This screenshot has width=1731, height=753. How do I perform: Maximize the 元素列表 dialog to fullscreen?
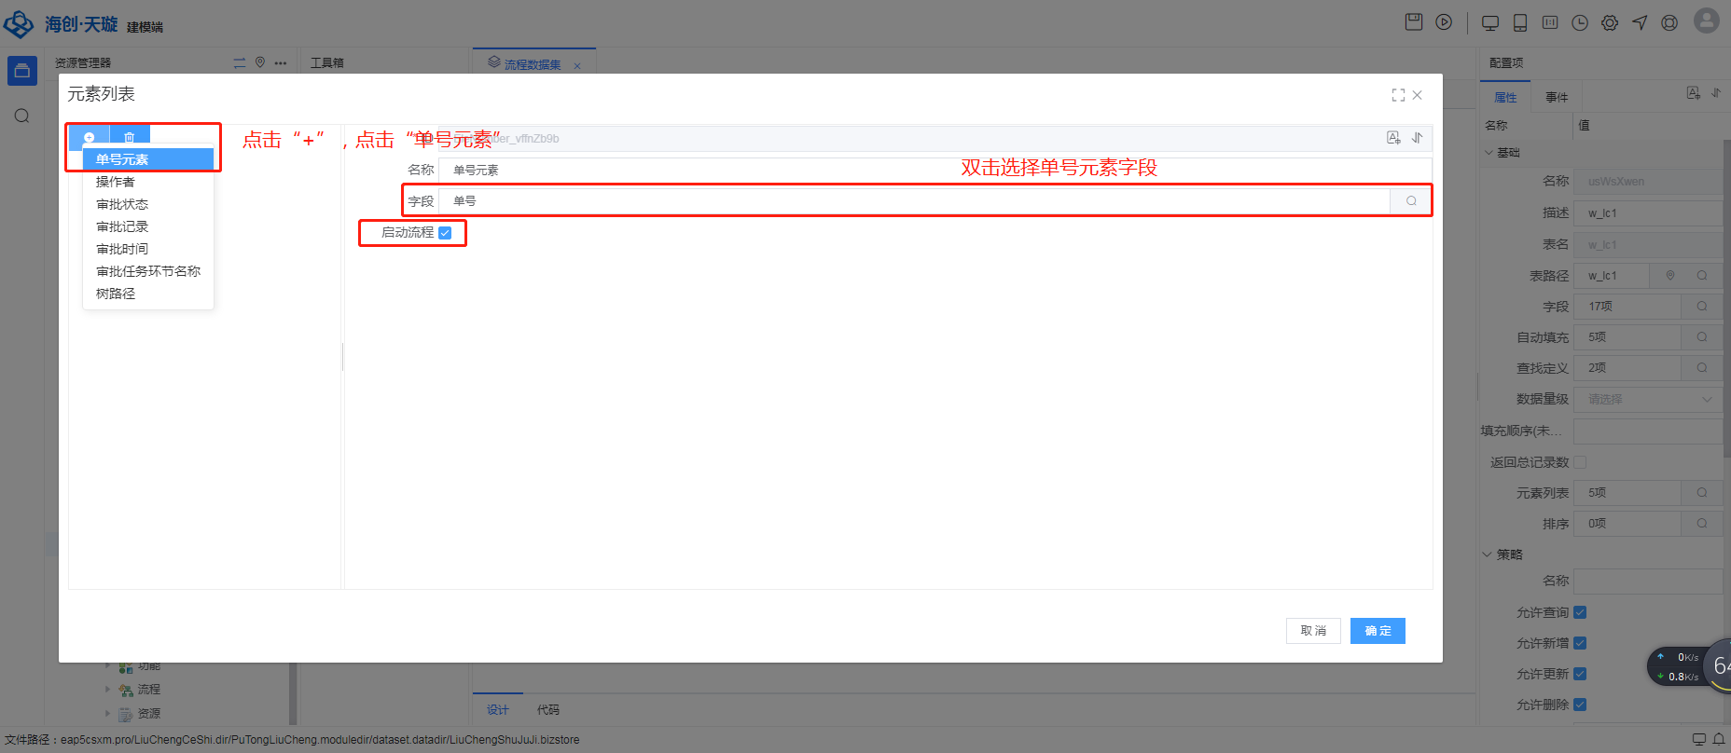tap(1398, 95)
